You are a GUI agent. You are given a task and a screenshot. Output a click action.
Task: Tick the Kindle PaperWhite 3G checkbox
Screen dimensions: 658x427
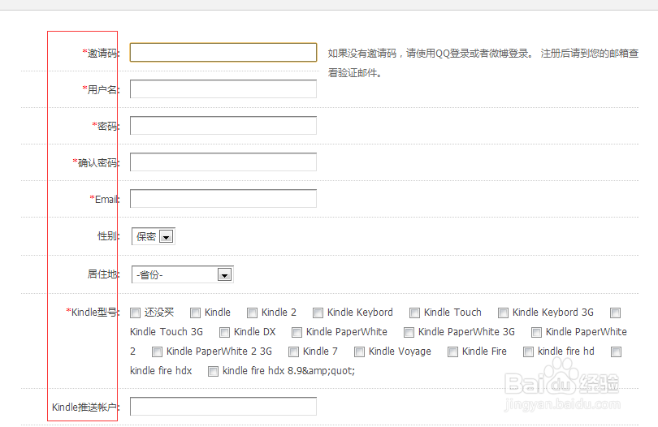(409, 332)
